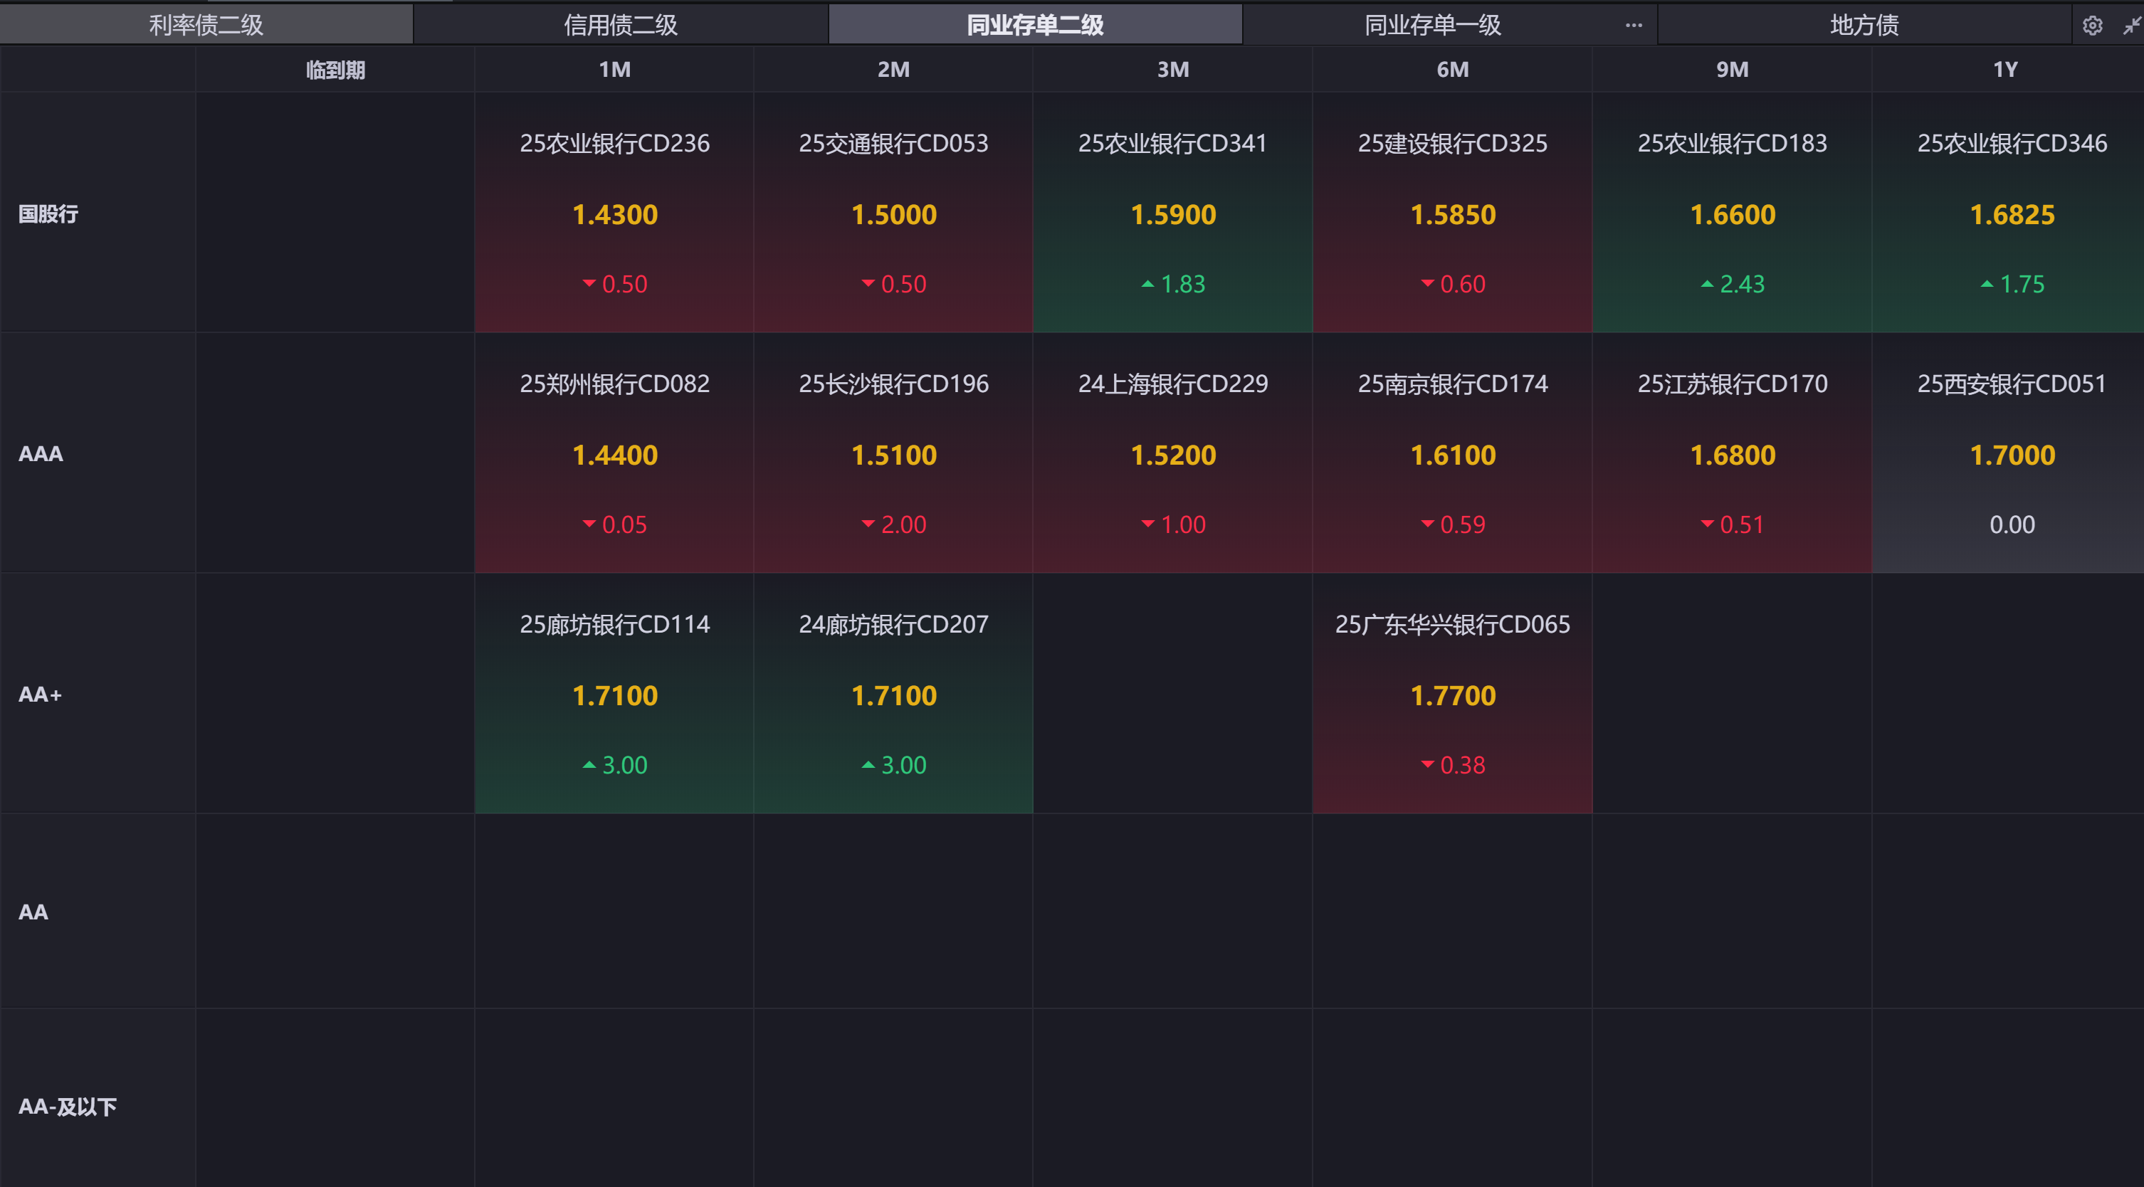Click the red down arrow beside 0.38
Screen dimensions: 2144x1187
1427,764
